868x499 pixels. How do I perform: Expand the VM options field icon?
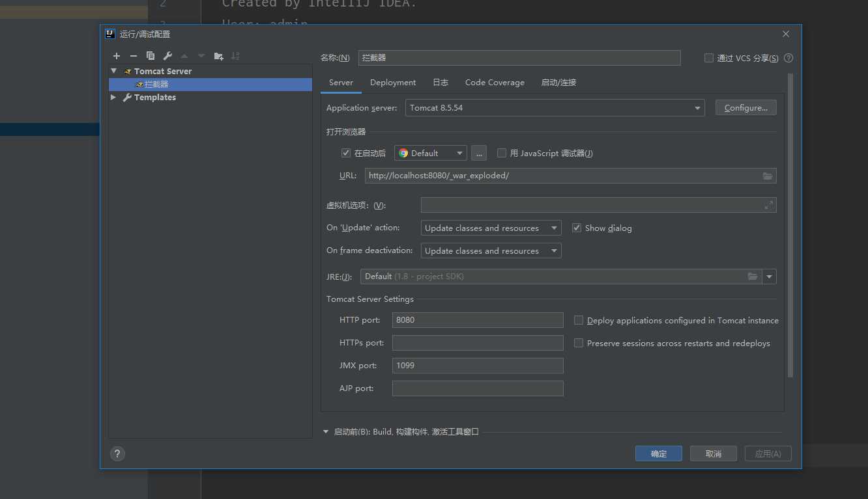coord(768,205)
